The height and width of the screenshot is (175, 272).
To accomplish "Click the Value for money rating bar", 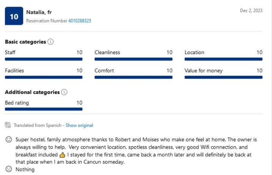I will point(223,77).
